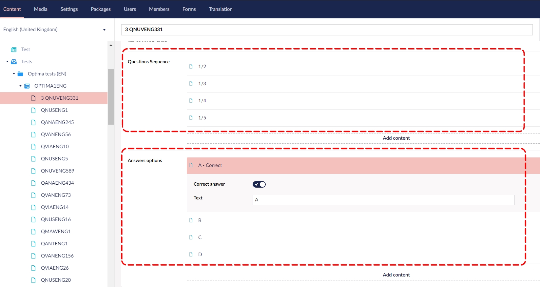Click the answer Text input field containing A
540x287 pixels.
(x=383, y=200)
